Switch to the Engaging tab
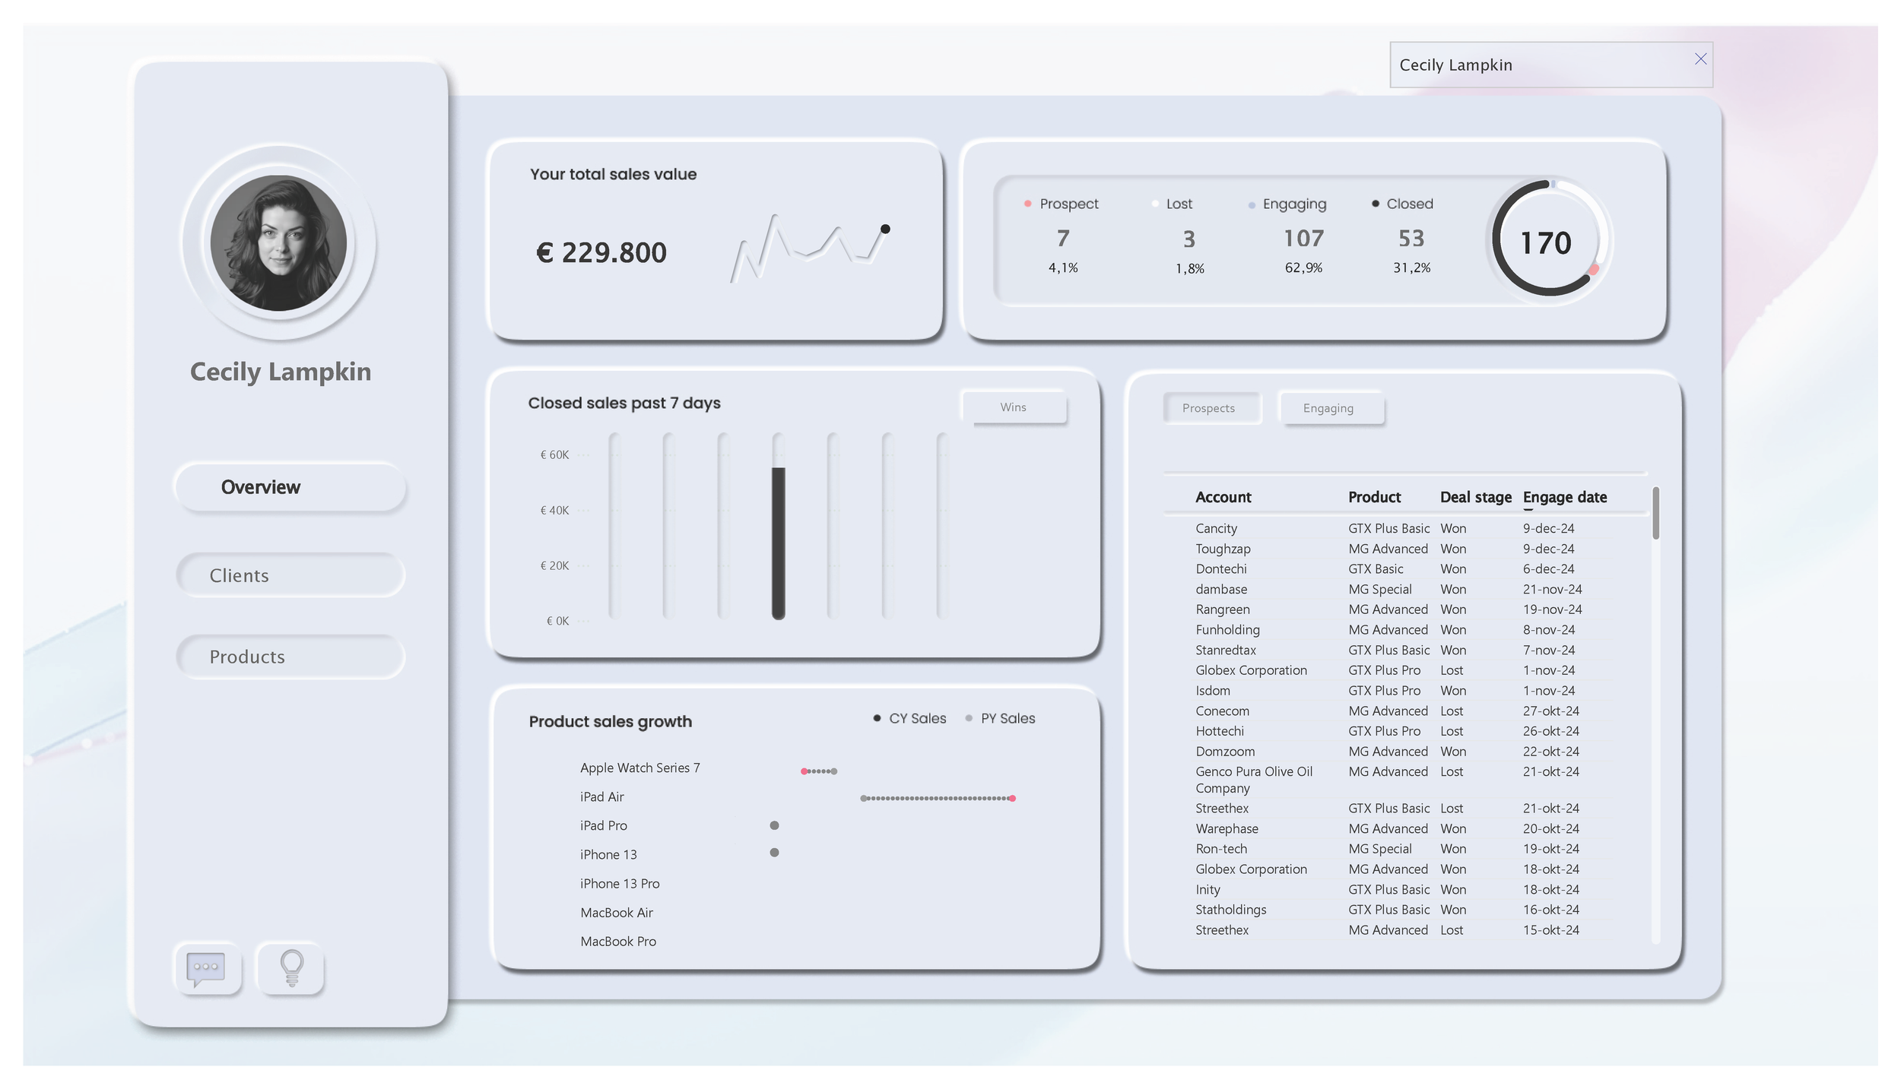The image size is (1901, 1089). click(1331, 408)
